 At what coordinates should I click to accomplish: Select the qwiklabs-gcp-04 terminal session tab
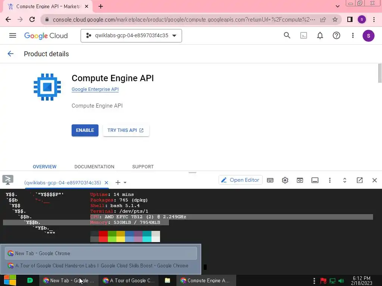63,182
